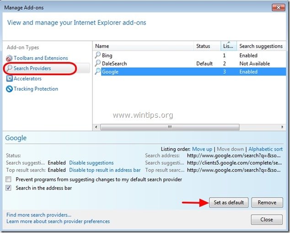Uncheck Search in the address bar

point(9,188)
